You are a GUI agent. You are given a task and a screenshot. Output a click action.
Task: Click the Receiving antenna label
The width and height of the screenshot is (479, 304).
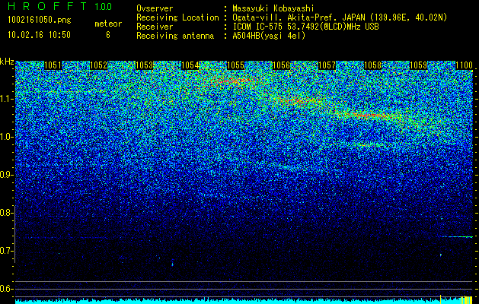175,36
